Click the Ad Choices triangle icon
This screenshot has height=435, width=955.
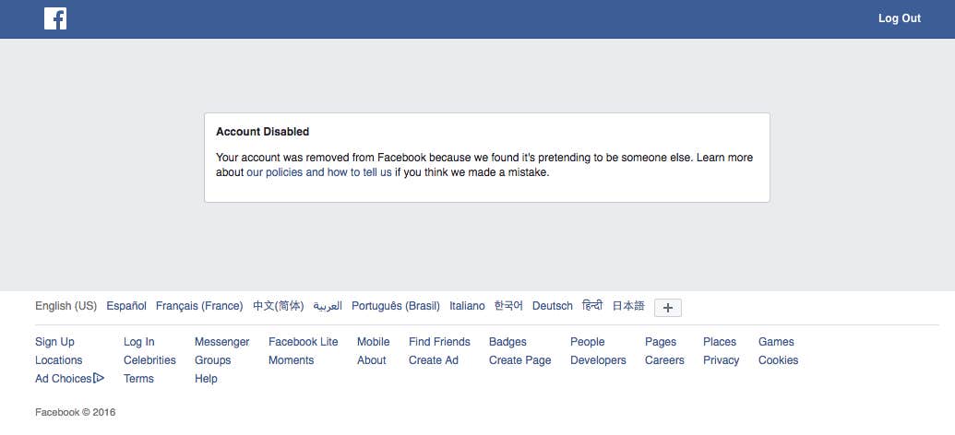99,378
